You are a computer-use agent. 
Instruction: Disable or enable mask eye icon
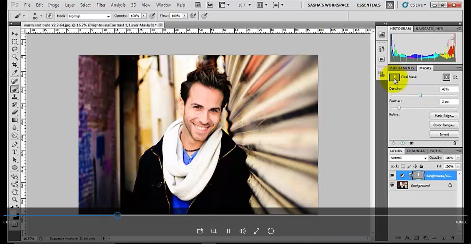[411, 143]
